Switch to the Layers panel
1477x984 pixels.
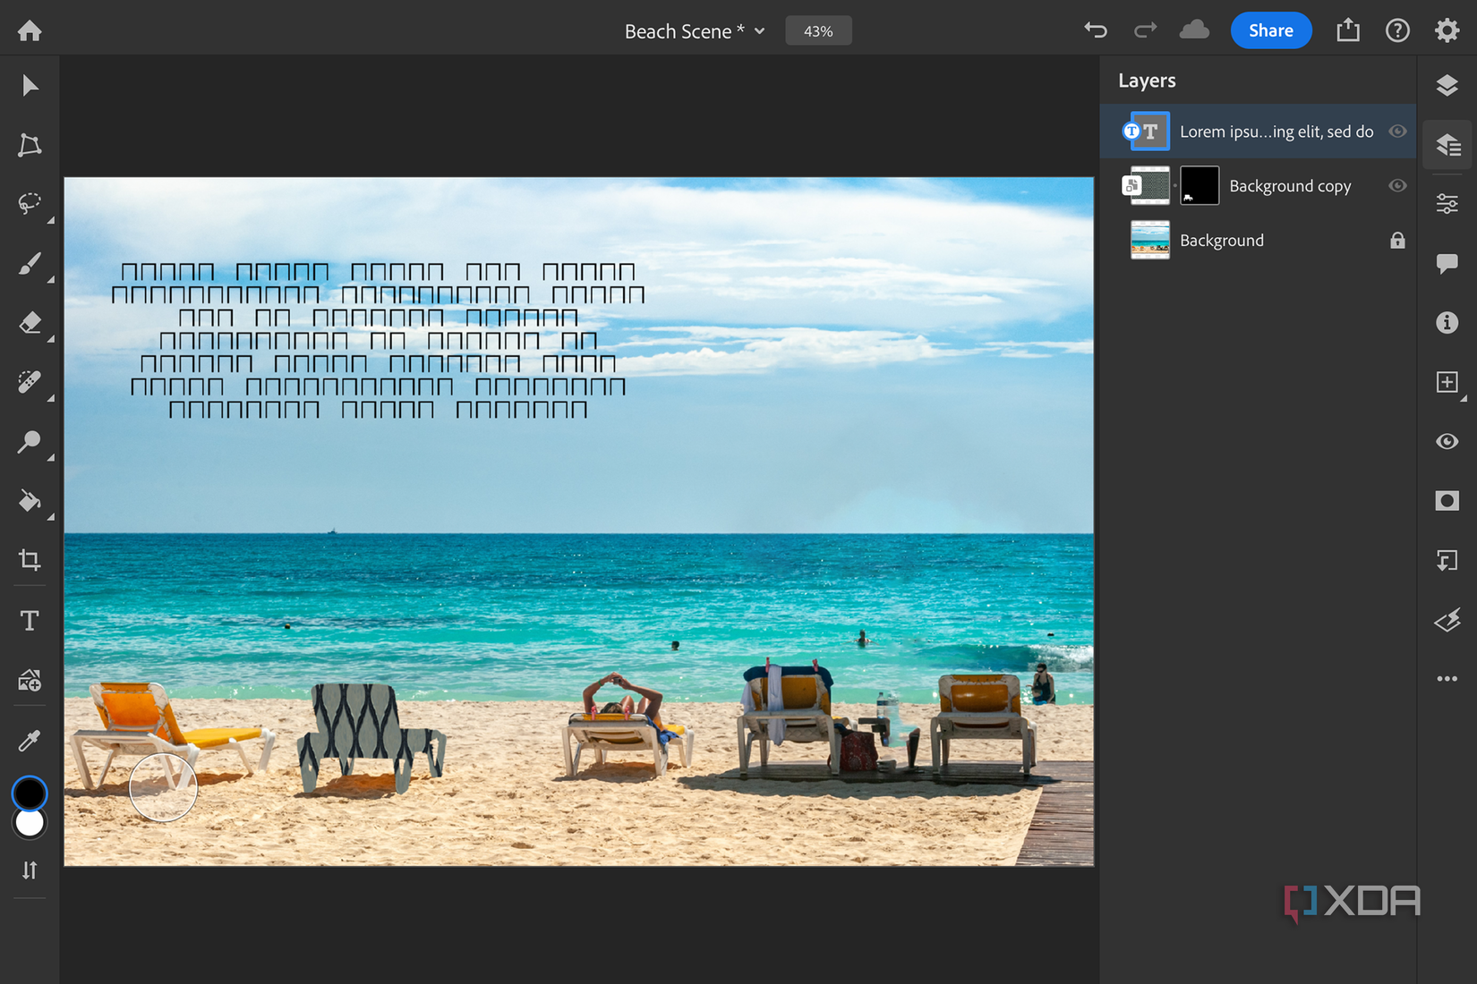[x=1447, y=85]
